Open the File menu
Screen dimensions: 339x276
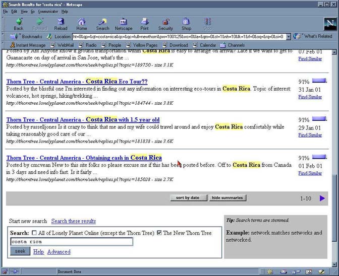coord(5,12)
